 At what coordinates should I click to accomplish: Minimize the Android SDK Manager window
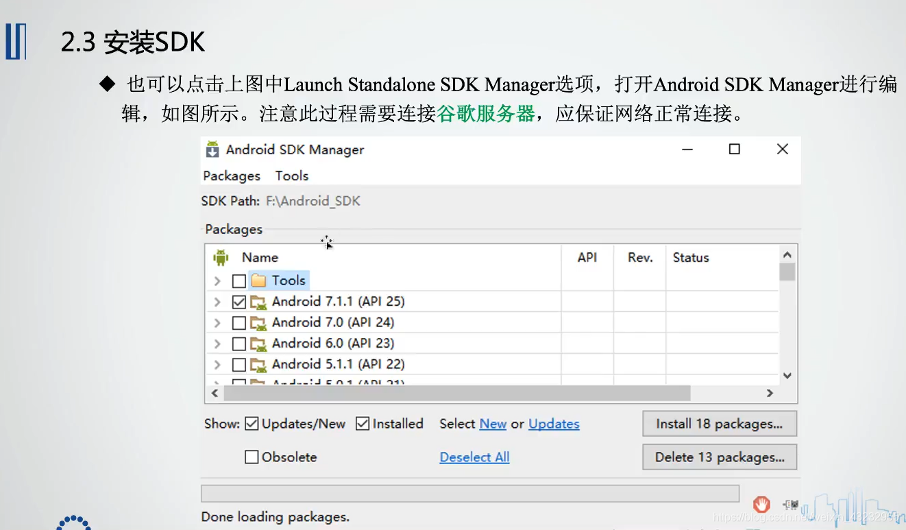pos(687,149)
